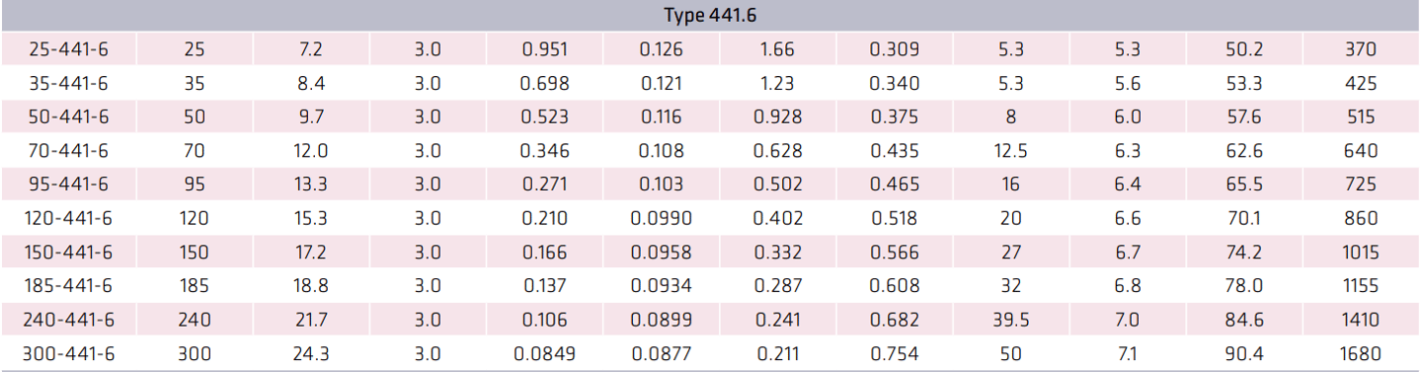
Task: Select the 300-441-6 row label
Action: [69, 353]
